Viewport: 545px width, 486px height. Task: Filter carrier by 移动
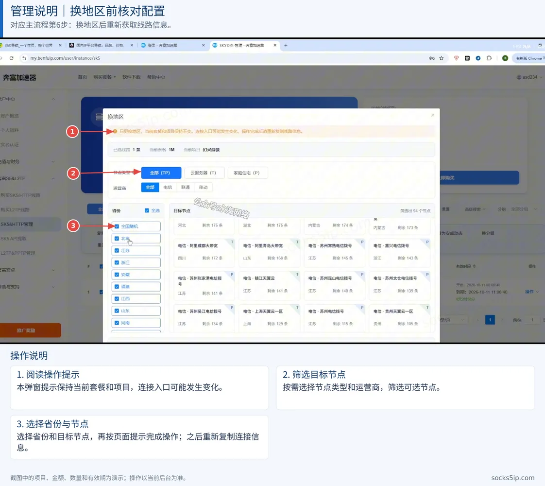coord(204,188)
